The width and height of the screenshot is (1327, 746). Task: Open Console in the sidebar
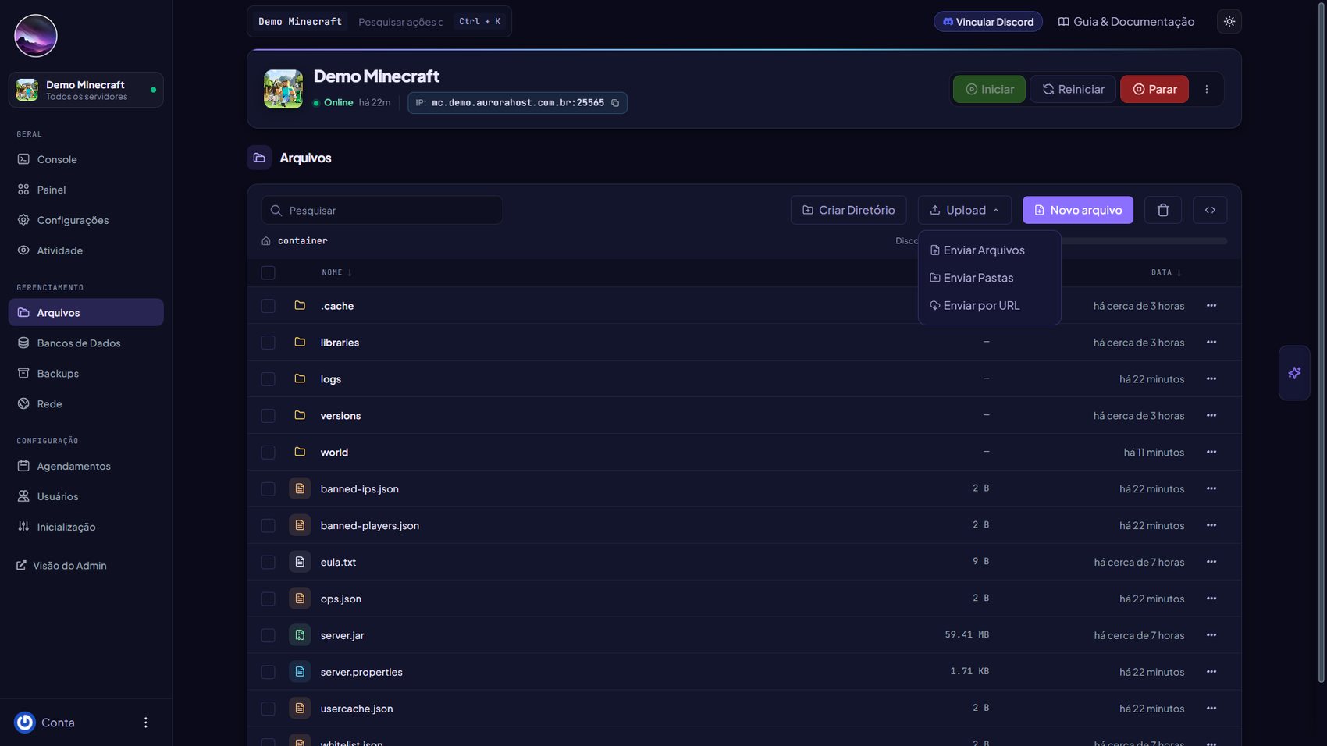[x=86, y=159]
